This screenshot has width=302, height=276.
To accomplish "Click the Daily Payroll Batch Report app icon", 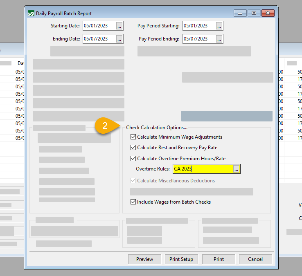I will 31,13.
